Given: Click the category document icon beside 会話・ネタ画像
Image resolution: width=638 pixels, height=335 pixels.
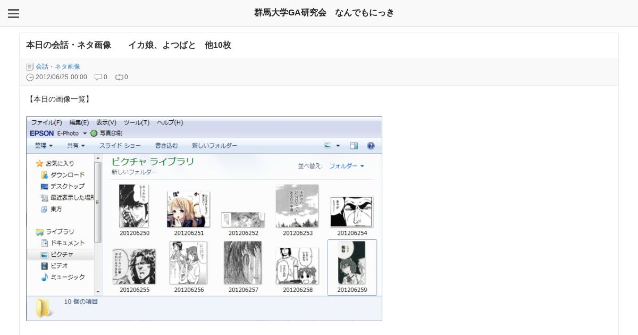Looking at the screenshot, I should tap(30, 66).
